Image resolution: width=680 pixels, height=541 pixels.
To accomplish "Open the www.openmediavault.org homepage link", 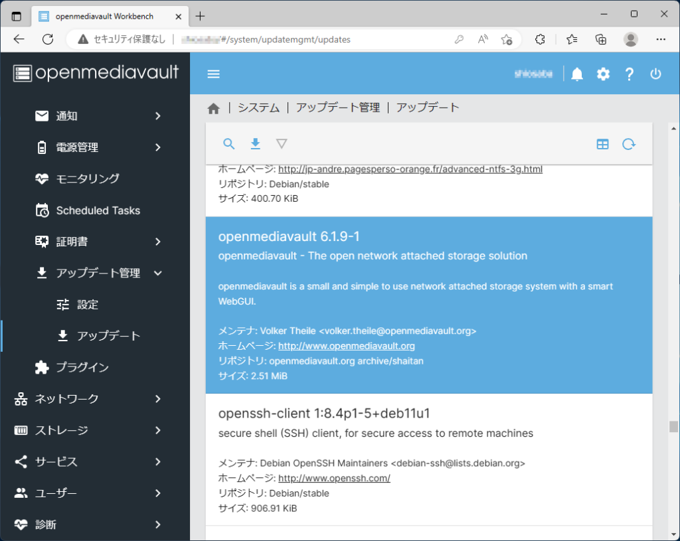I will click(x=346, y=346).
